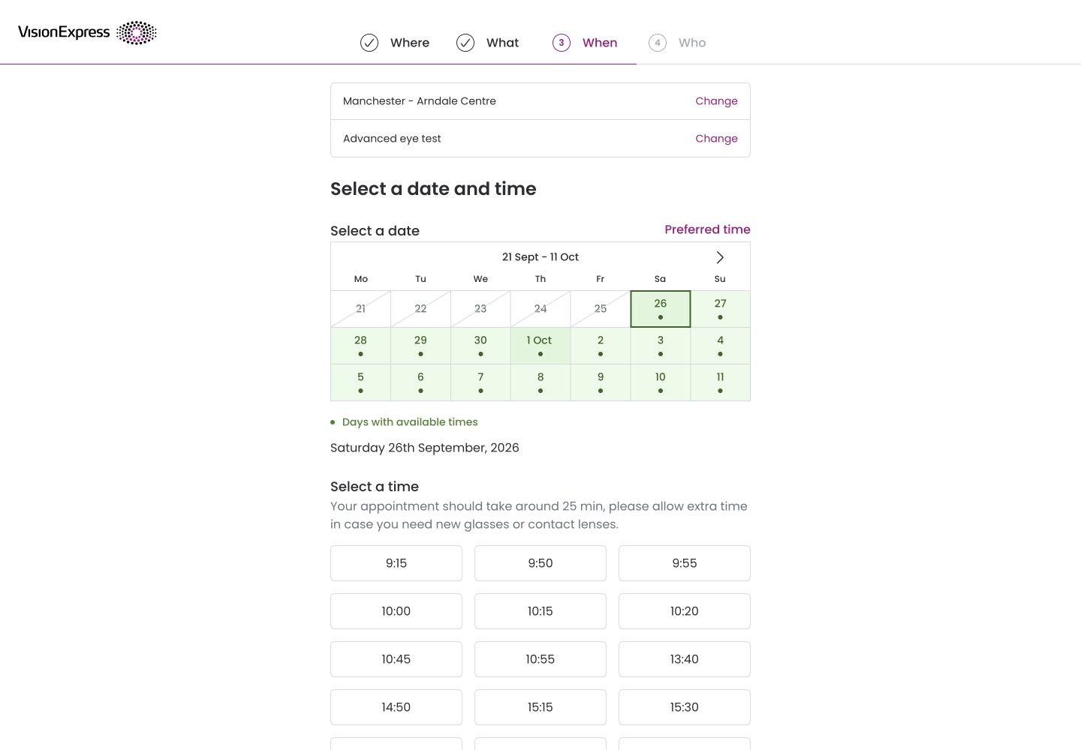Change the Manchester - Arndale Centre store
Image resolution: width=1081 pixels, height=750 pixels.
[x=716, y=101]
